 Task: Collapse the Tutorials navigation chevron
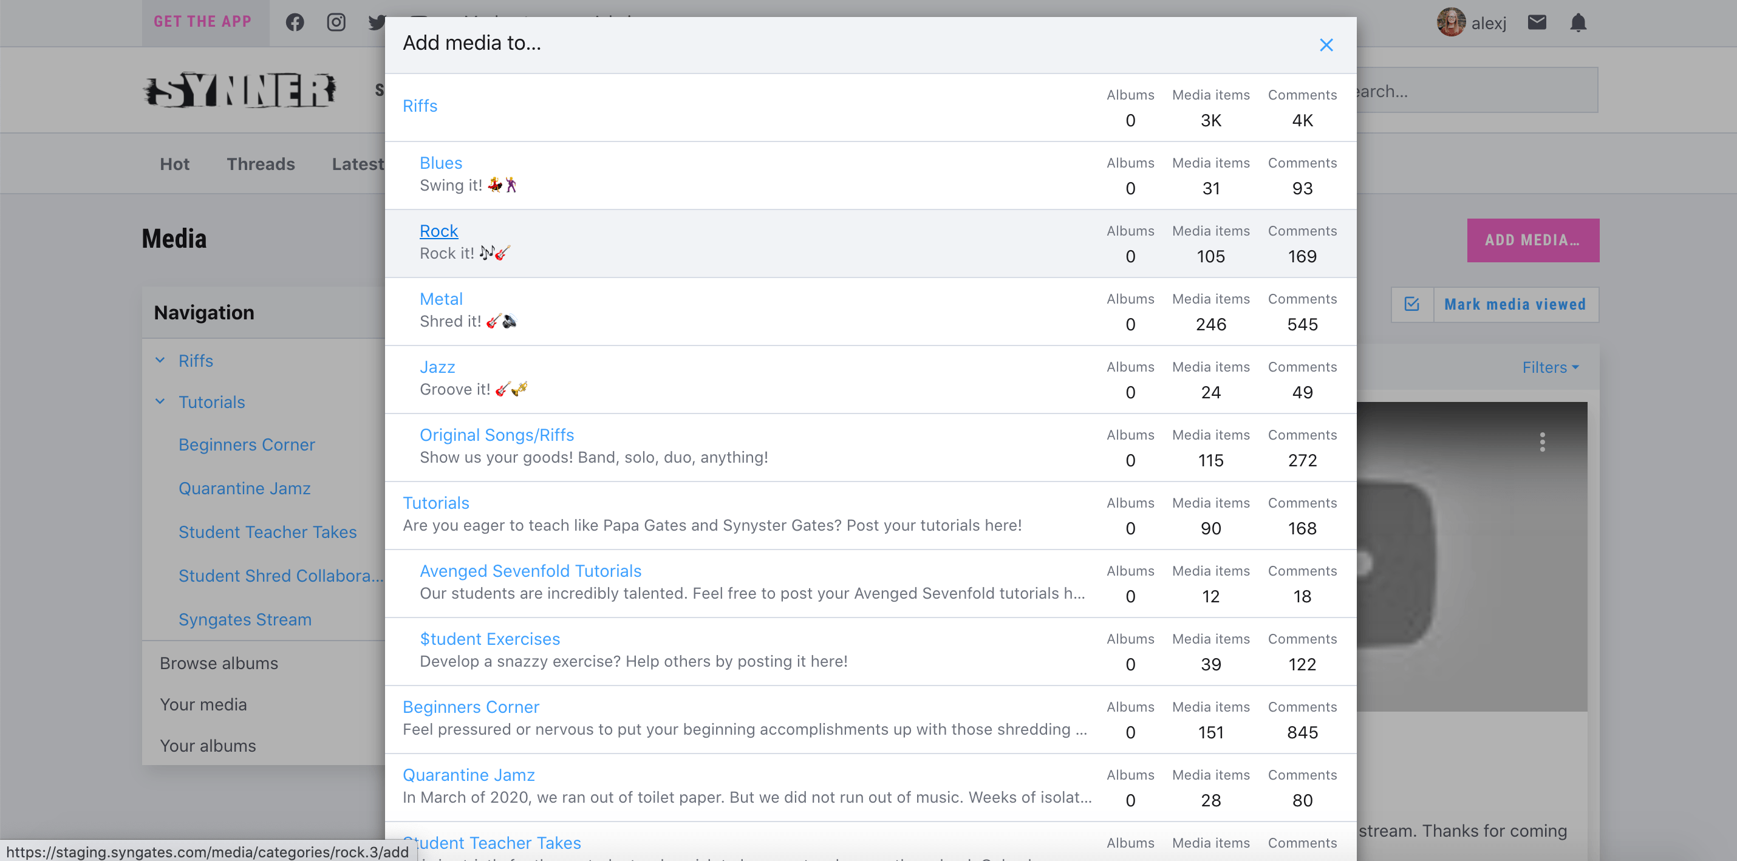click(x=160, y=401)
